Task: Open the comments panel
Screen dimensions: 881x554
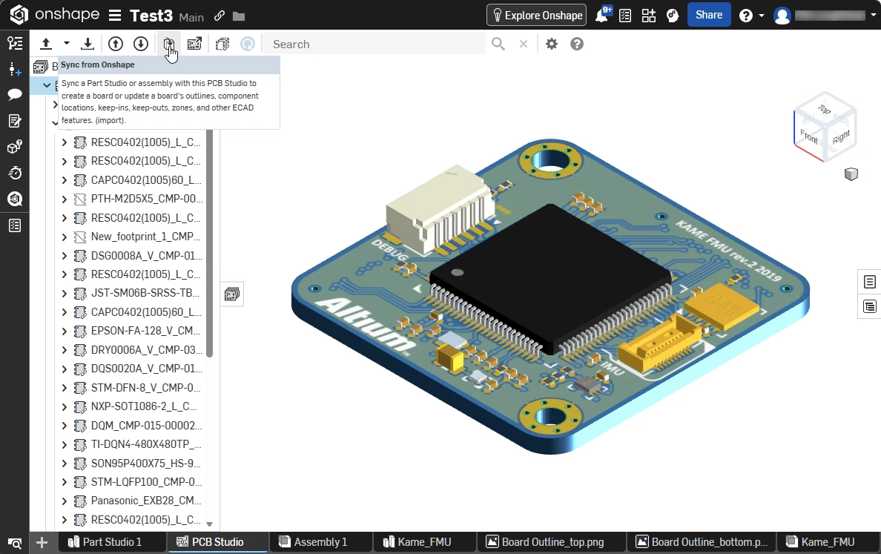Action: pos(15,94)
